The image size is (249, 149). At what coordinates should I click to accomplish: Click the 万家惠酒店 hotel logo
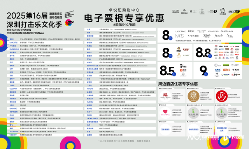tap(165, 130)
